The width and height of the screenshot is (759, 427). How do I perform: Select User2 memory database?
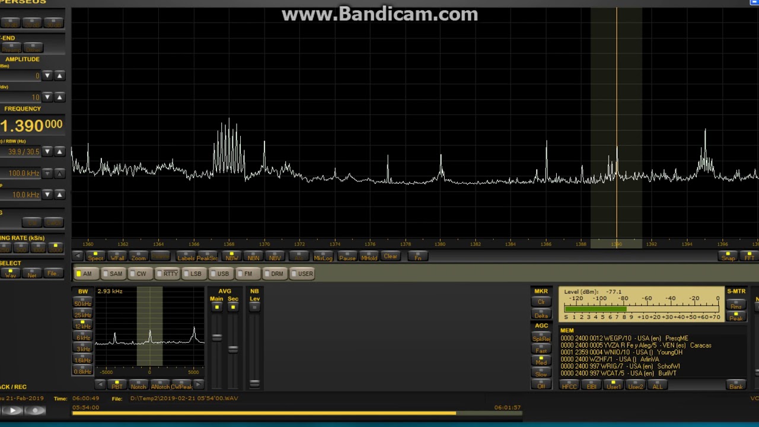[635, 385]
